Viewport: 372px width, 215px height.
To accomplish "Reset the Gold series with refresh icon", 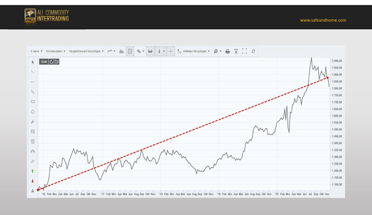I will coord(51,62).
